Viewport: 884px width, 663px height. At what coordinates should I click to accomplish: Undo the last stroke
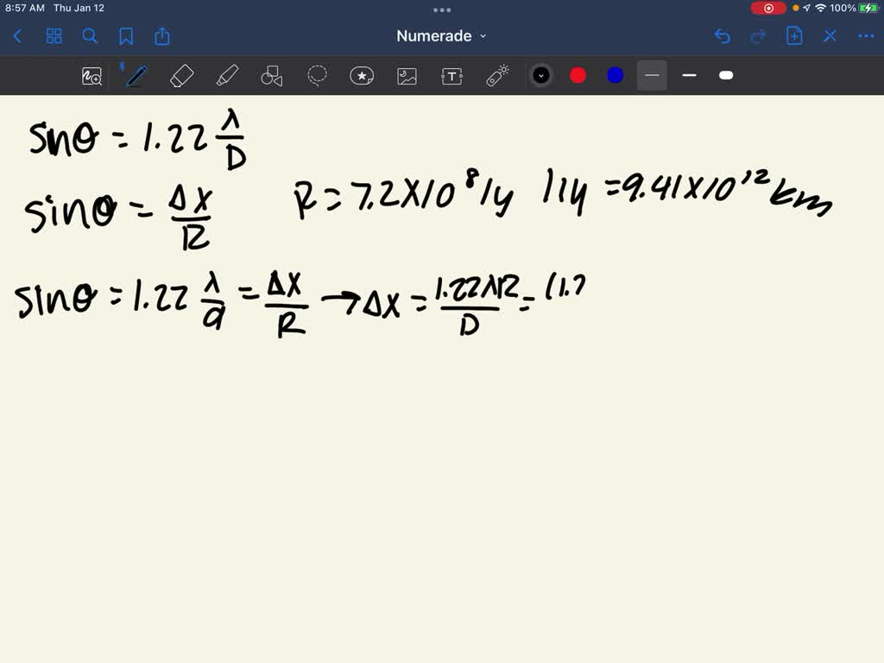click(x=723, y=36)
